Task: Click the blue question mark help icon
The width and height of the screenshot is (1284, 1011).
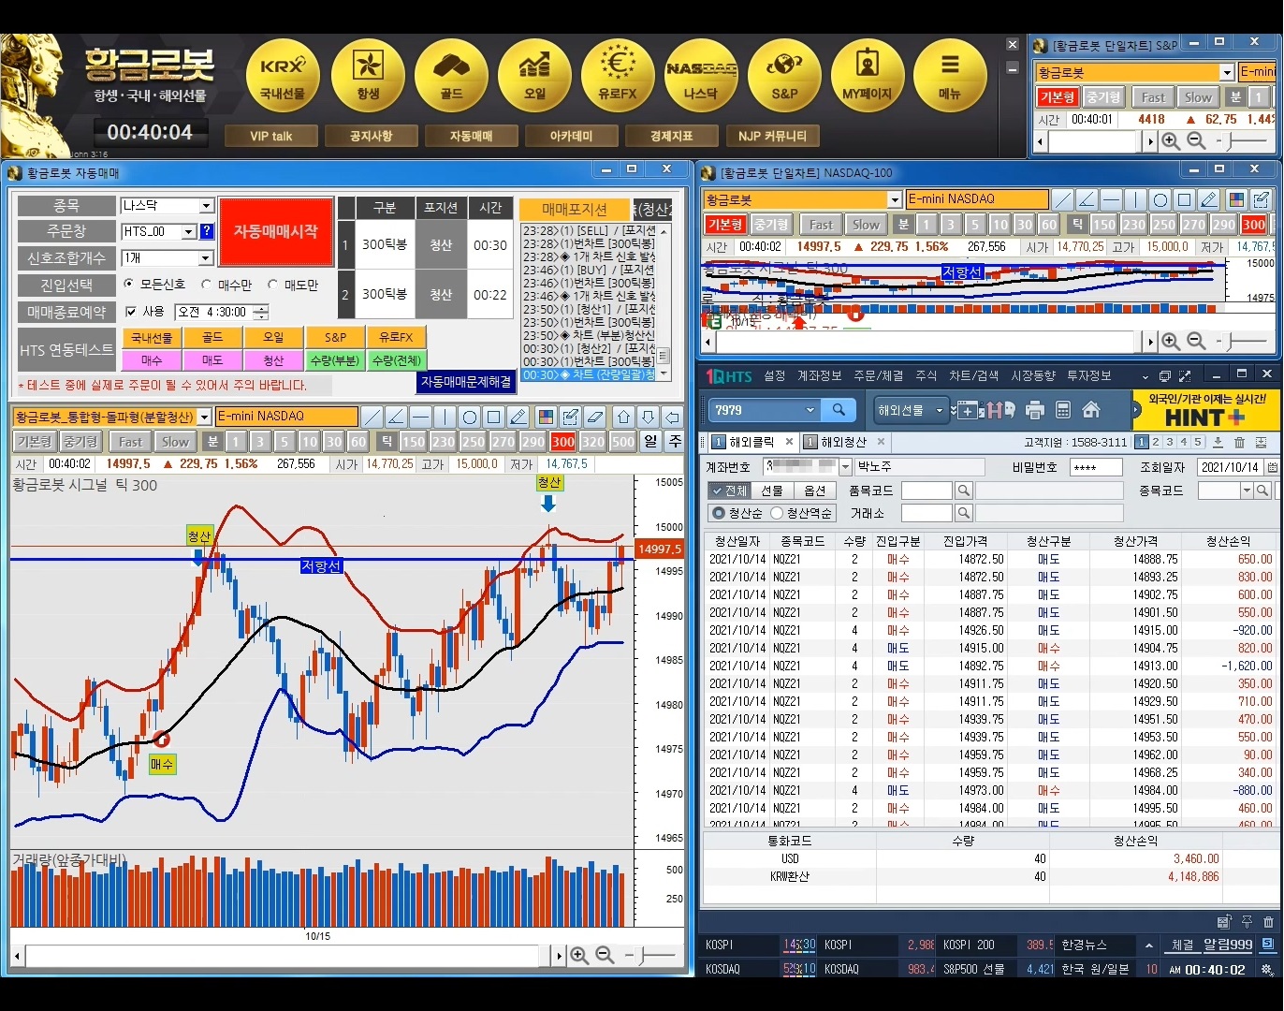Action: (x=207, y=231)
